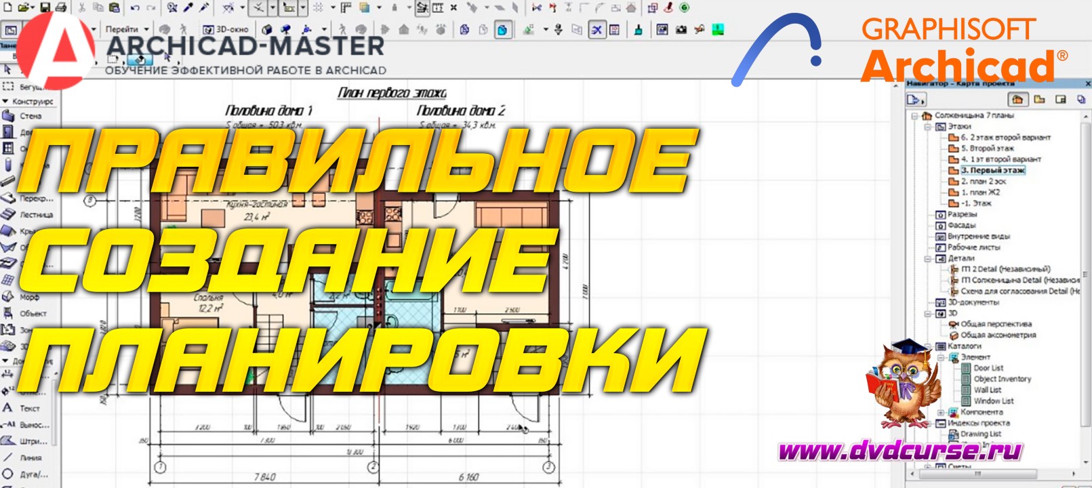Collapse the Элемент tree node
Image resolution: width=1092 pixels, height=488 pixels.
point(941,357)
